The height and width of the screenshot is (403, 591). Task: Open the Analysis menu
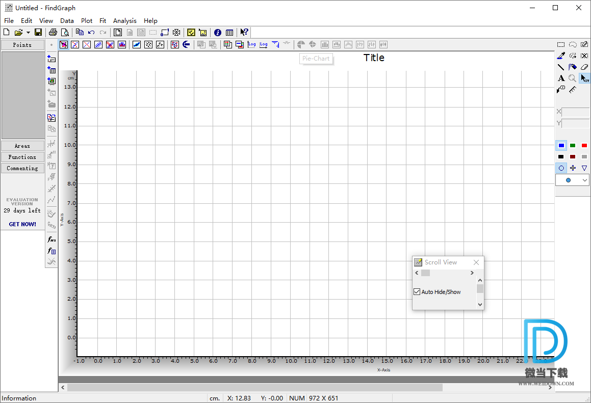[x=125, y=21]
